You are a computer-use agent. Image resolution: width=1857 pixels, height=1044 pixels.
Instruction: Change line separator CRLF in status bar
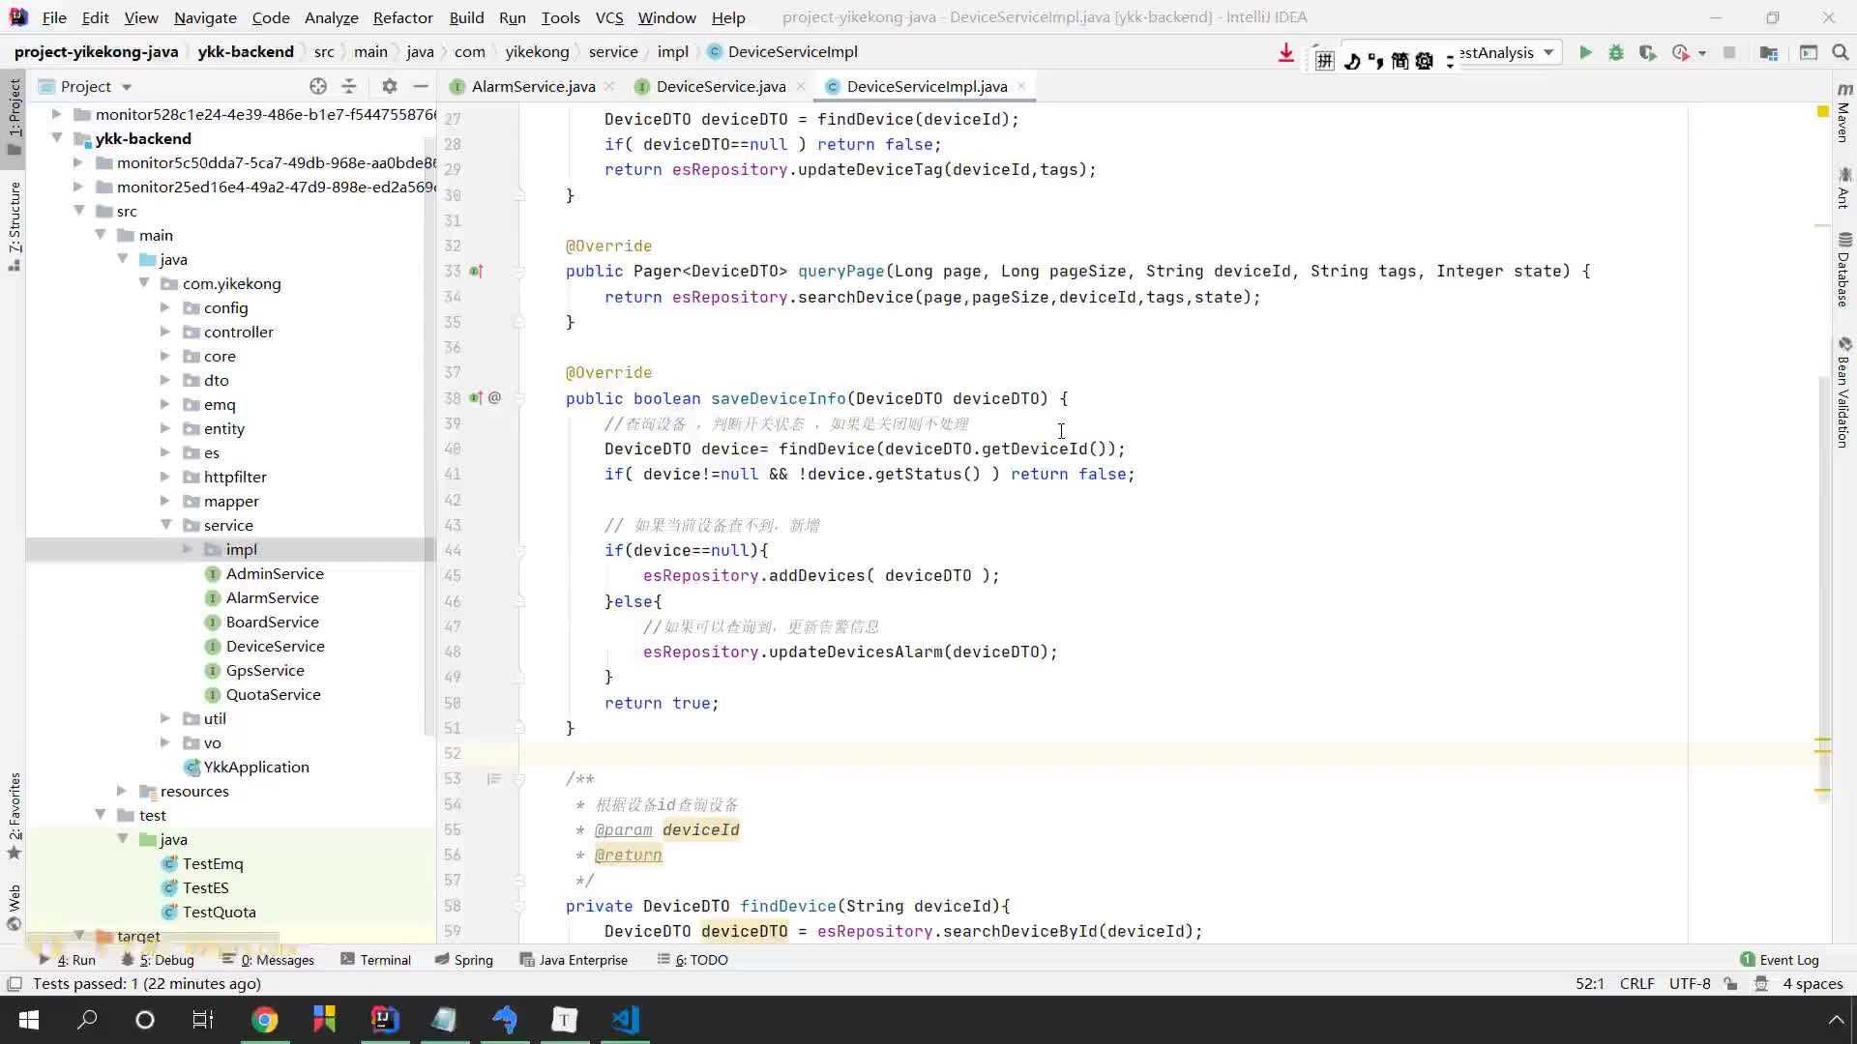pyautogui.click(x=1636, y=984)
